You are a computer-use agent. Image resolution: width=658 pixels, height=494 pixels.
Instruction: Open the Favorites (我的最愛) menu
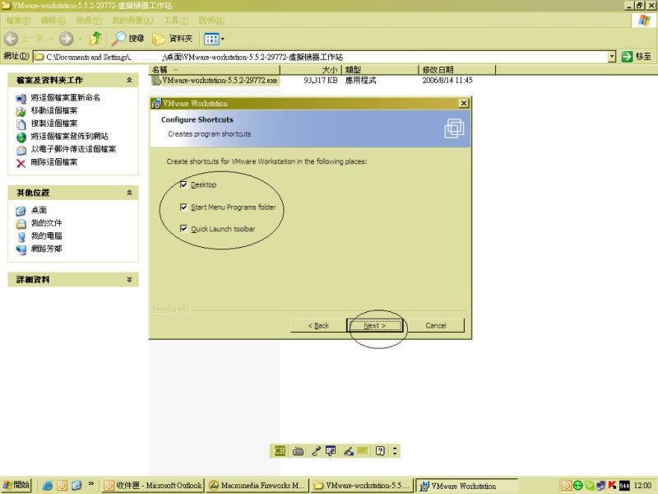pyautogui.click(x=132, y=21)
